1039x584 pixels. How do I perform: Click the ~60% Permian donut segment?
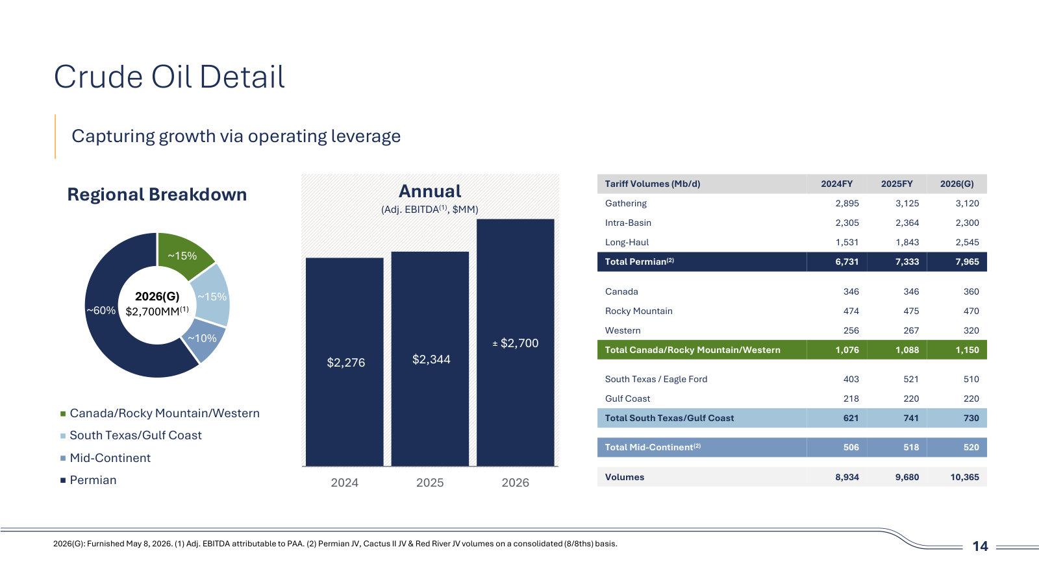tap(102, 310)
